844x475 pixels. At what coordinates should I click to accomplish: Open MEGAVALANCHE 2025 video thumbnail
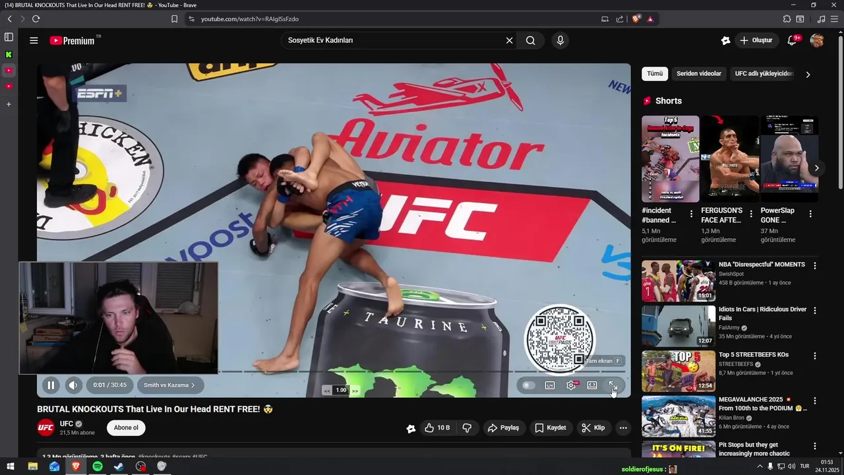[x=678, y=416]
